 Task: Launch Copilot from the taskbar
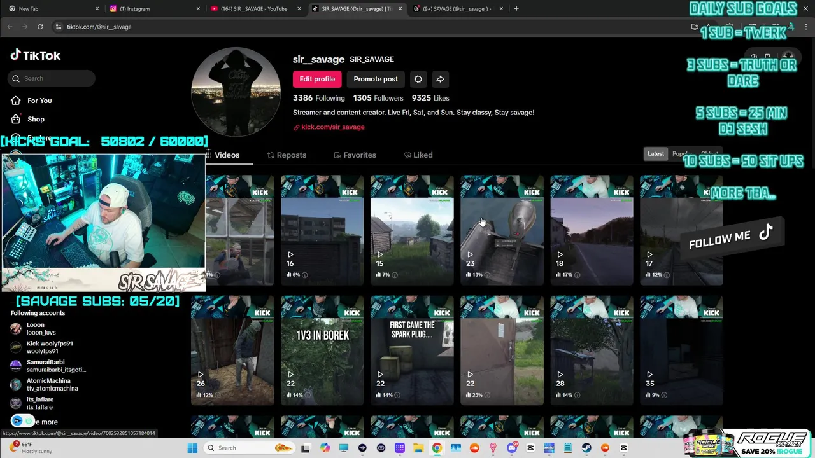325,448
